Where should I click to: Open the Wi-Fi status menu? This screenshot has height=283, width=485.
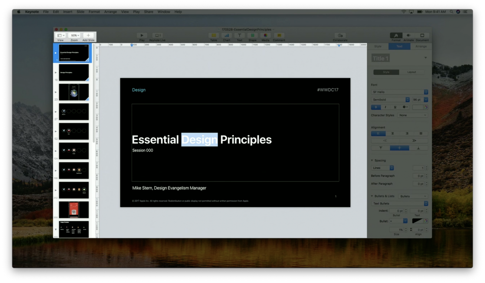point(403,12)
